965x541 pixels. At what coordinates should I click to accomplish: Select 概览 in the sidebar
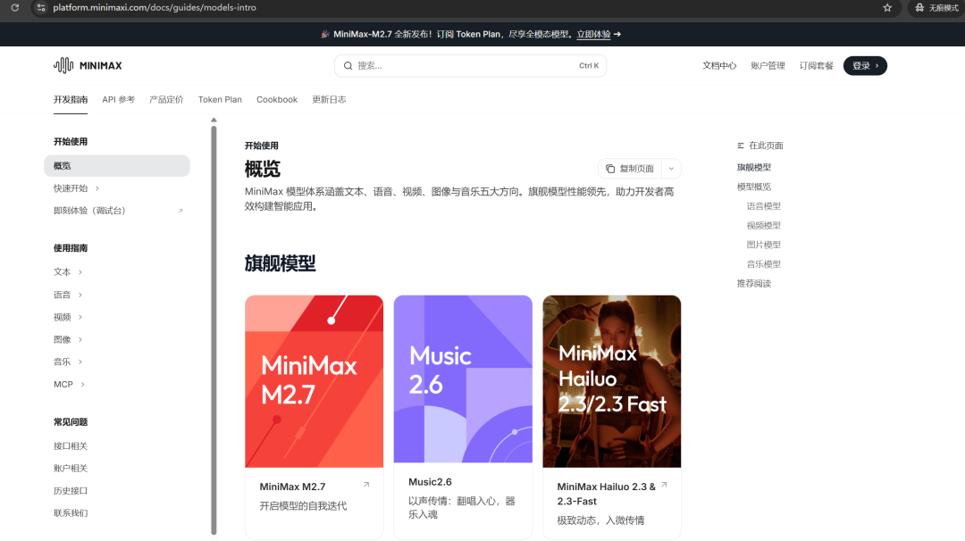click(117, 166)
